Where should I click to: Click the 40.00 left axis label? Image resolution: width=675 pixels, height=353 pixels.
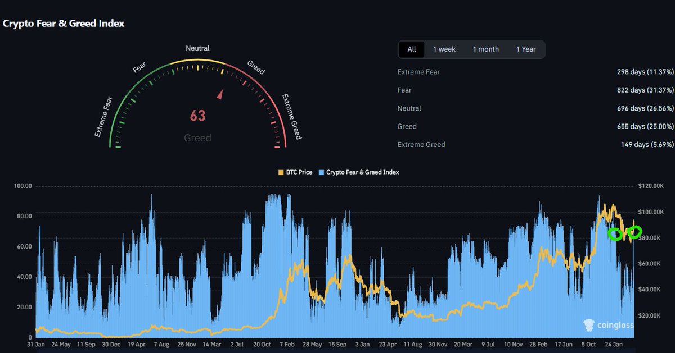[23, 277]
